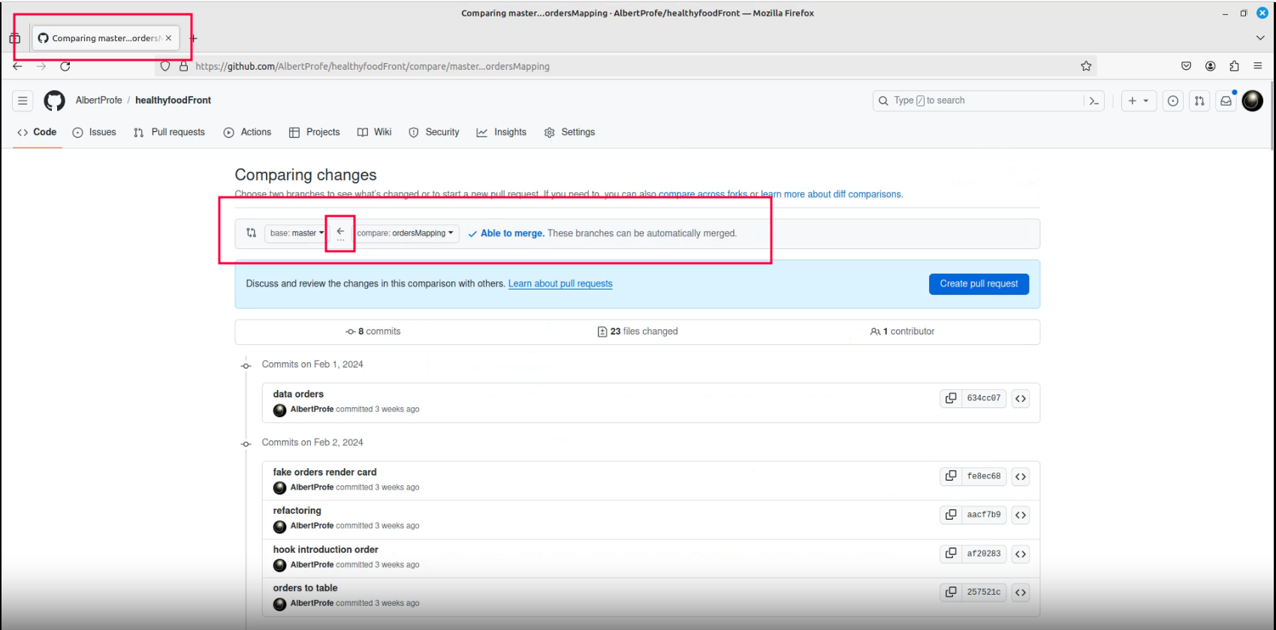This screenshot has width=1276, height=630.
Task: Click the browser forward arrow
Action: (41, 66)
